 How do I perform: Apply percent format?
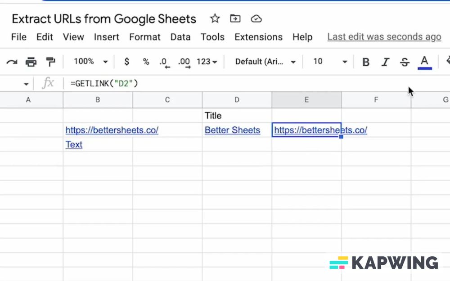tap(146, 62)
